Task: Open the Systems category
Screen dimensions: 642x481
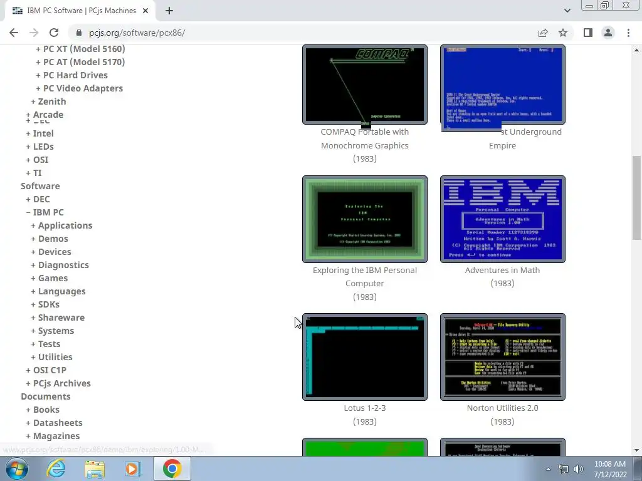Action: click(56, 331)
